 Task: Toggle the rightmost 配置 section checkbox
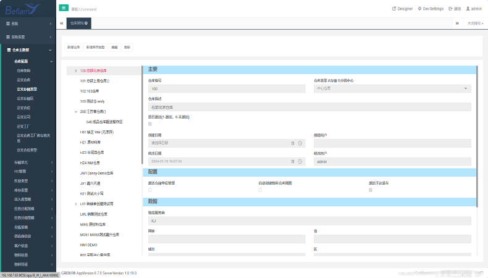tap(371, 190)
